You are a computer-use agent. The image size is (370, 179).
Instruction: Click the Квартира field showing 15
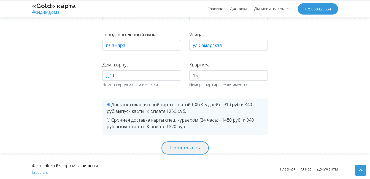coord(228,75)
